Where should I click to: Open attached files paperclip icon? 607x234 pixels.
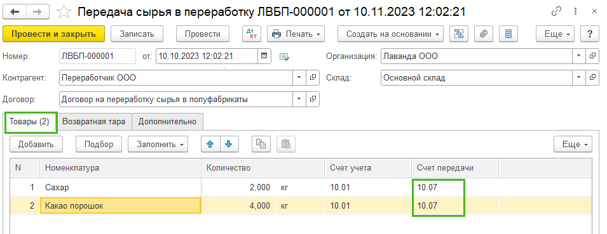(x=484, y=34)
